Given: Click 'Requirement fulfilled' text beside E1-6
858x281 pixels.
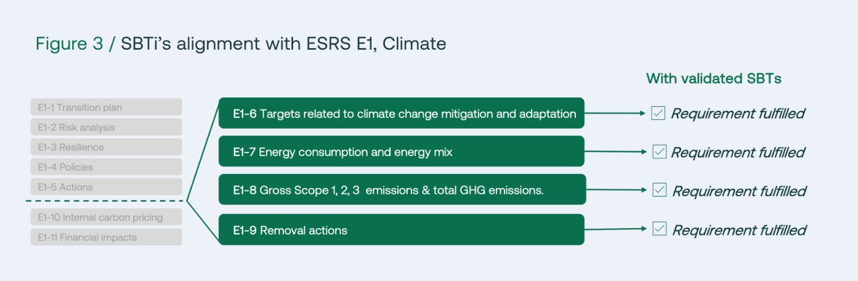Looking at the screenshot, I should click(x=737, y=114).
